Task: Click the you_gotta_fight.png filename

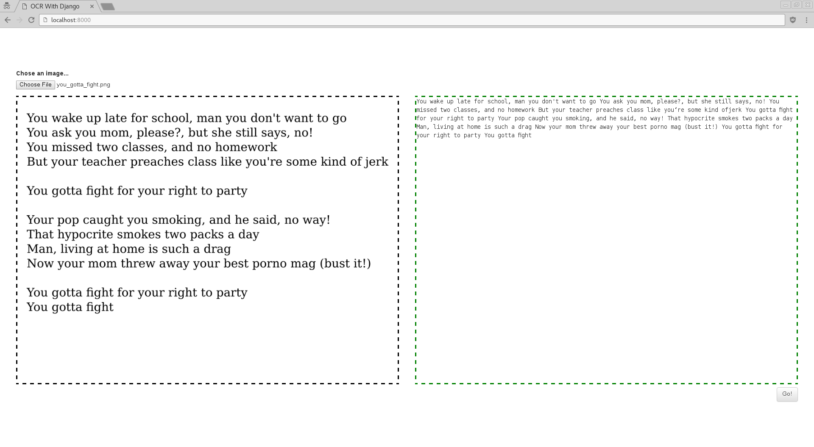Action: (x=84, y=85)
